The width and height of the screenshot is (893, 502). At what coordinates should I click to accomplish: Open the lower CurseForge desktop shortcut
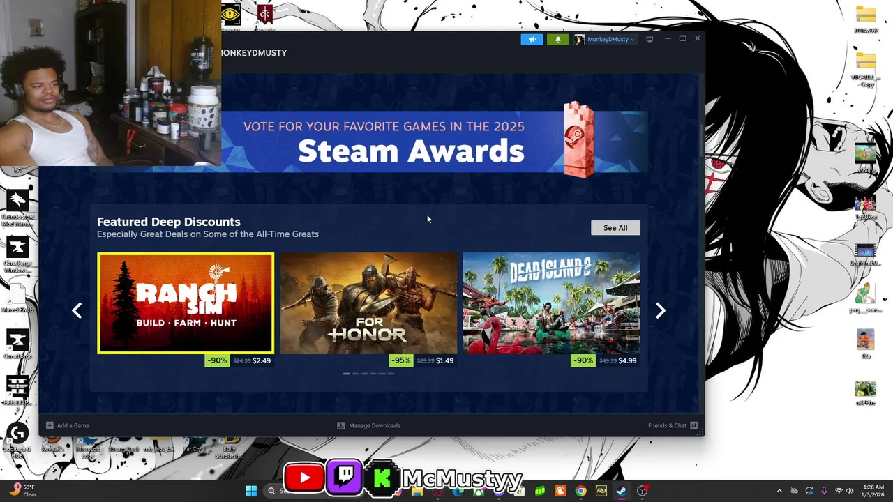(x=17, y=344)
